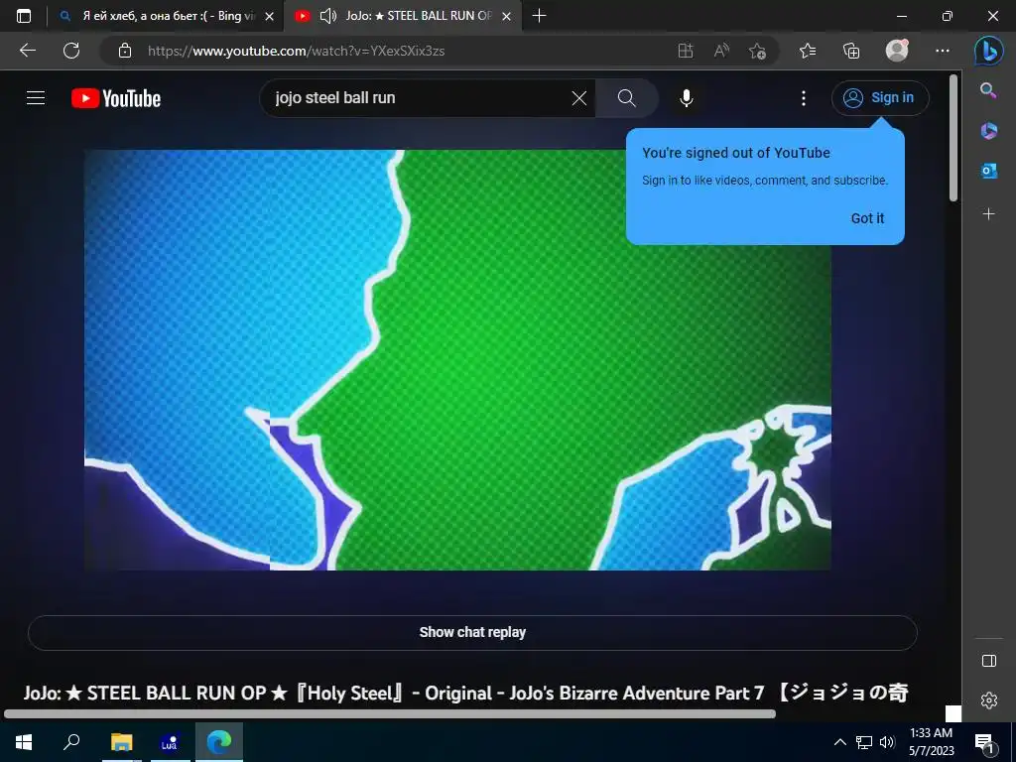View site information lock icon
The height and width of the screenshot is (762, 1016).
[125, 51]
